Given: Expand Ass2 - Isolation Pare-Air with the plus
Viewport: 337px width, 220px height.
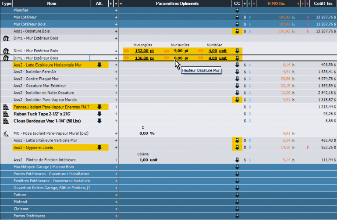Looking at the screenshot, I should (116, 72).
